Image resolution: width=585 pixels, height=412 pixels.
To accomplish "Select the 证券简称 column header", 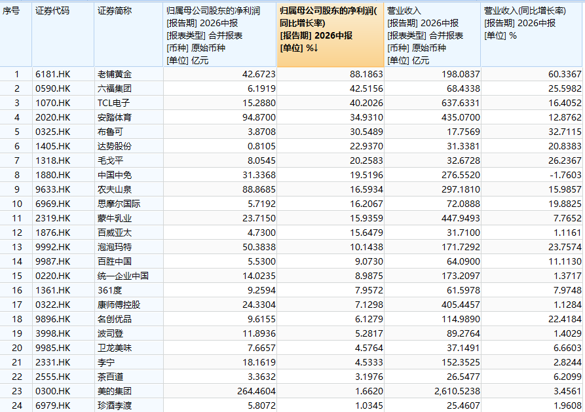I will click(128, 35).
